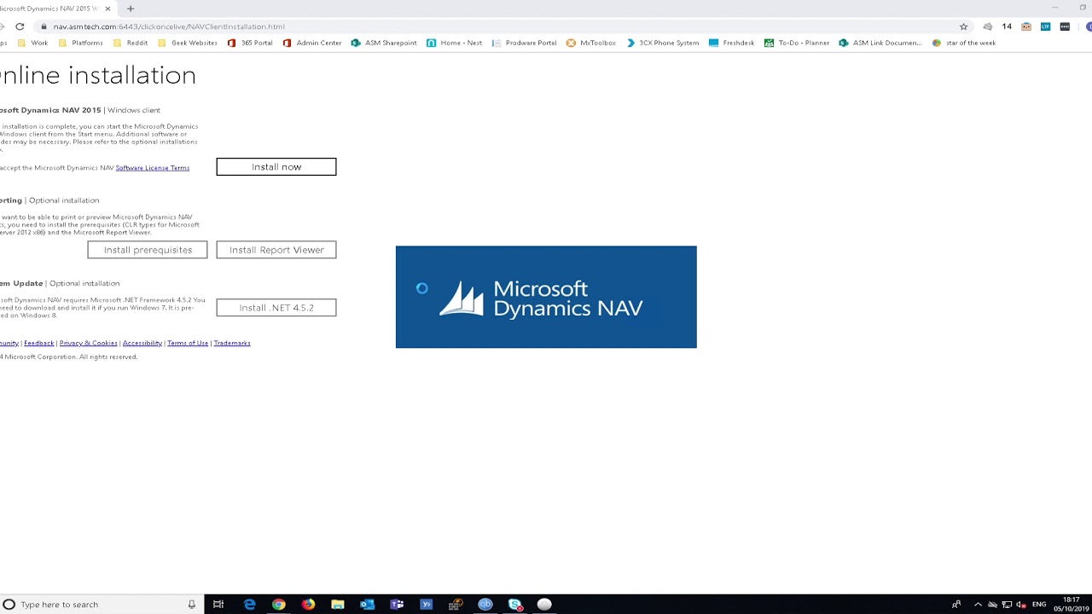This screenshot has height=614, width=1092.
Task: Click the taskbar search microphone icon
Action: click(191, 605)
